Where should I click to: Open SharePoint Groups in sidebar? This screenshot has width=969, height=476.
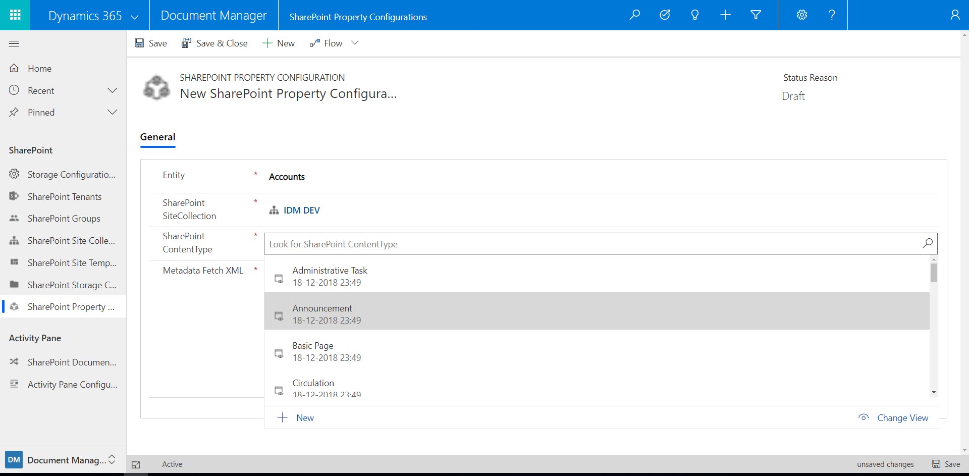tap(64, 218)
